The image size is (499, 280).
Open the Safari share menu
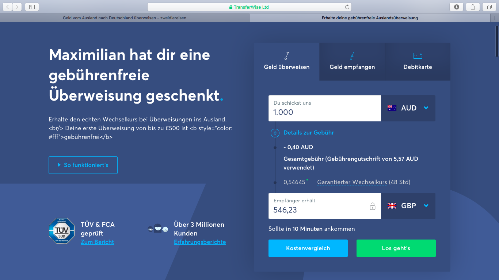473,7
